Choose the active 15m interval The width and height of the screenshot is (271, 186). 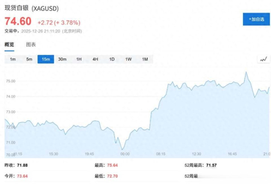[x=46, y=59]
